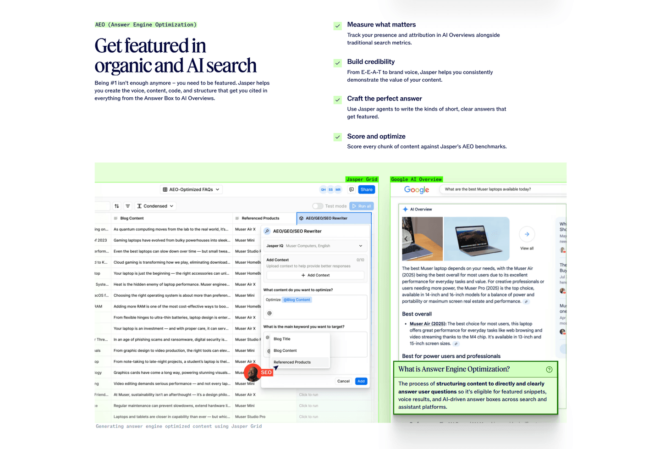Select cell 'From graphic design to video production'

[x=172, y=350]
